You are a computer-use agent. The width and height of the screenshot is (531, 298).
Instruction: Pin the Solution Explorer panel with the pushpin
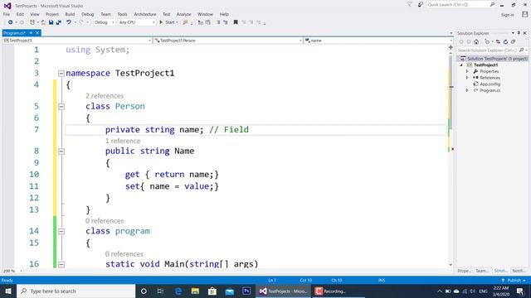[x=519, y=33]
